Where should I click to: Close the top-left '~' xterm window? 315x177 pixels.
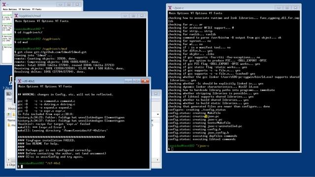(x=77, y=4)
